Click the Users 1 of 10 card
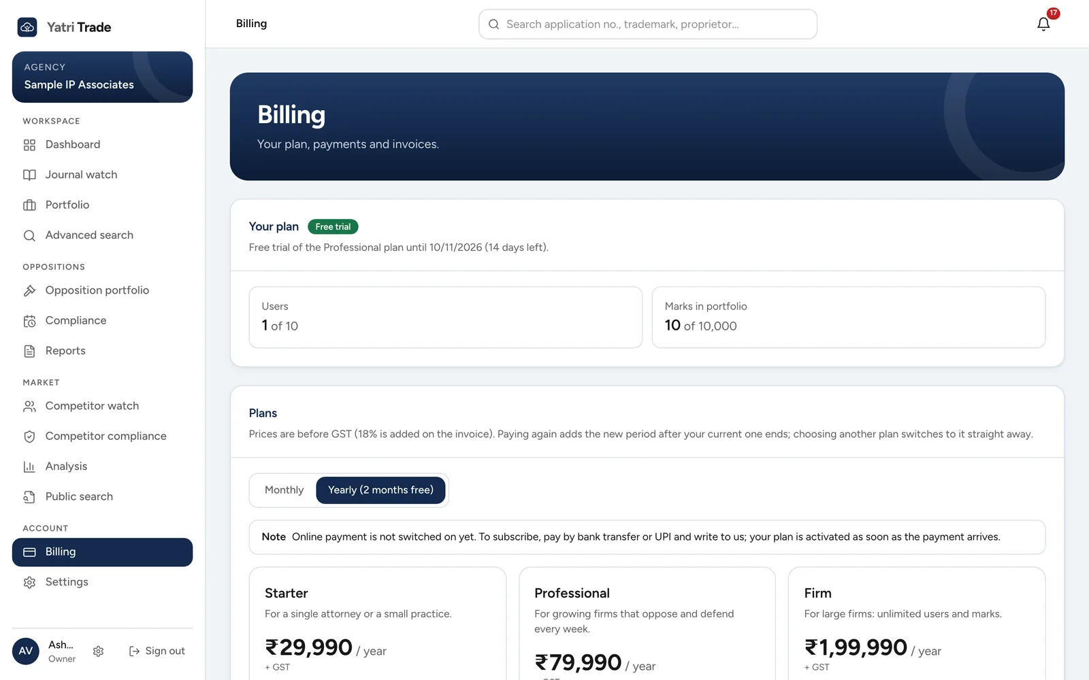1089x680 pixels. click(446, 317)
